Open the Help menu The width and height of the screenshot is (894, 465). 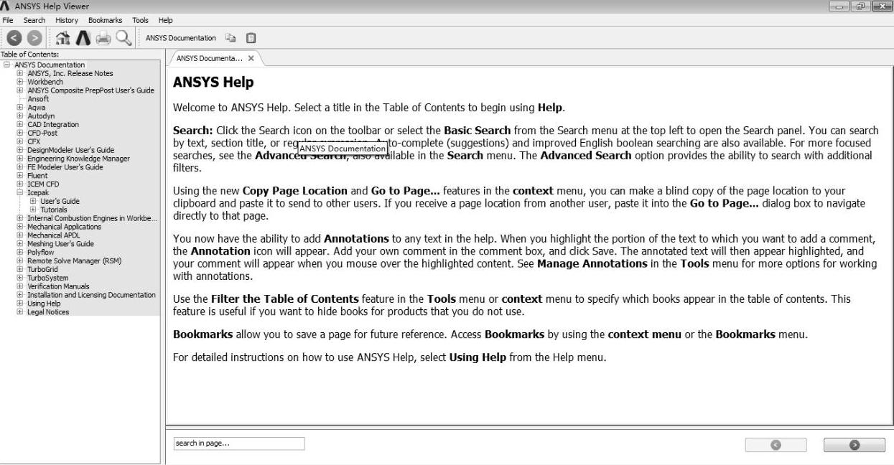coord(166,19)
